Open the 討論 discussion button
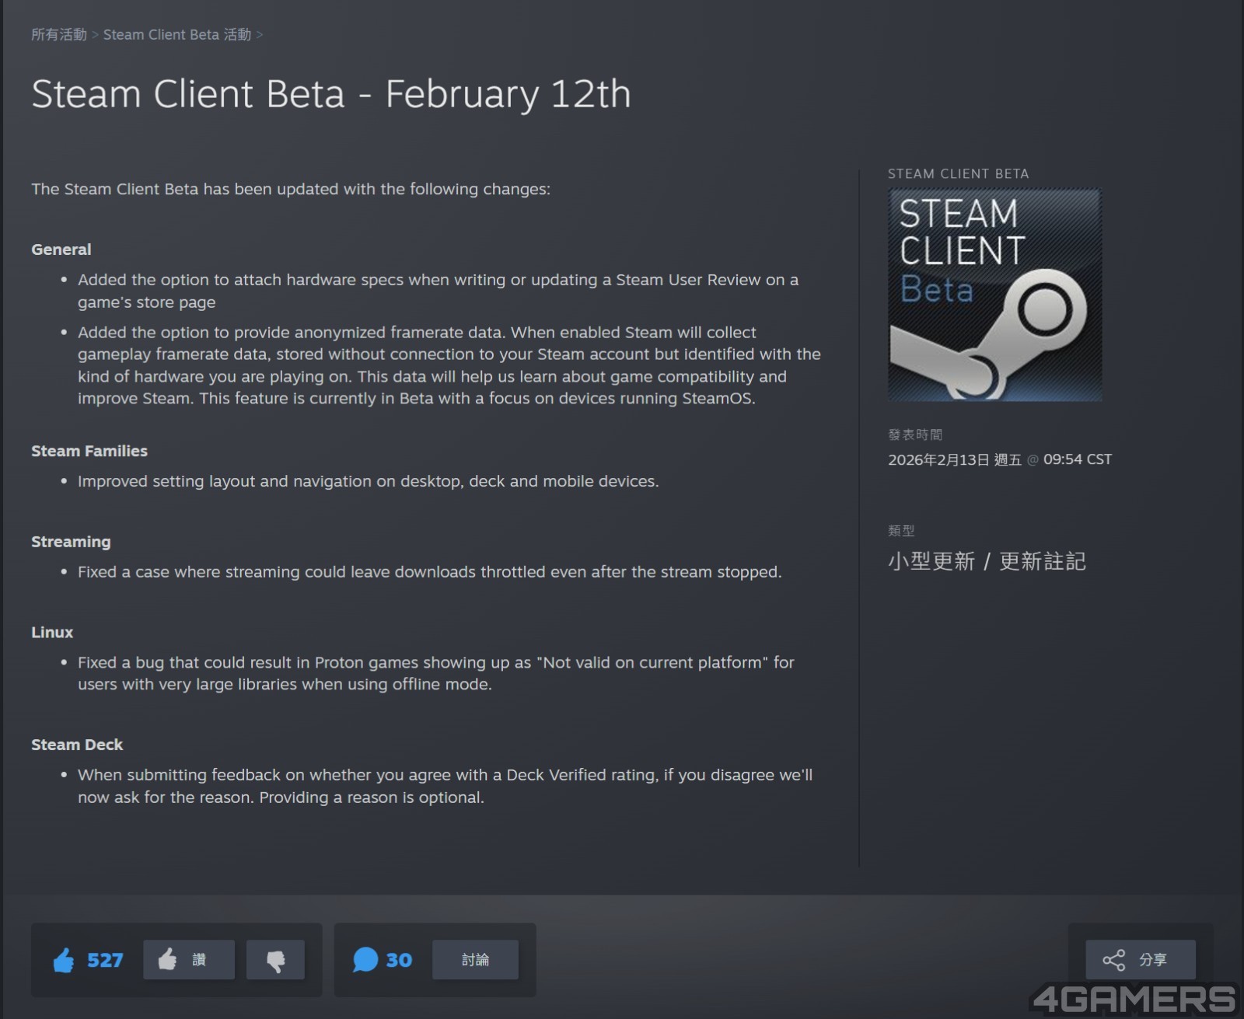Image resolution: width=1244 pixels, height=1019 pixels. 475,960
